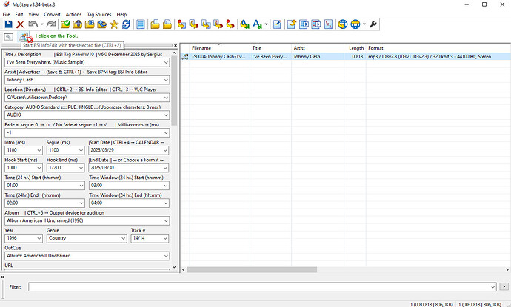Expand the Artist combo box showing Johnny Cash
The image size is (511, 307).
[166, 80]
